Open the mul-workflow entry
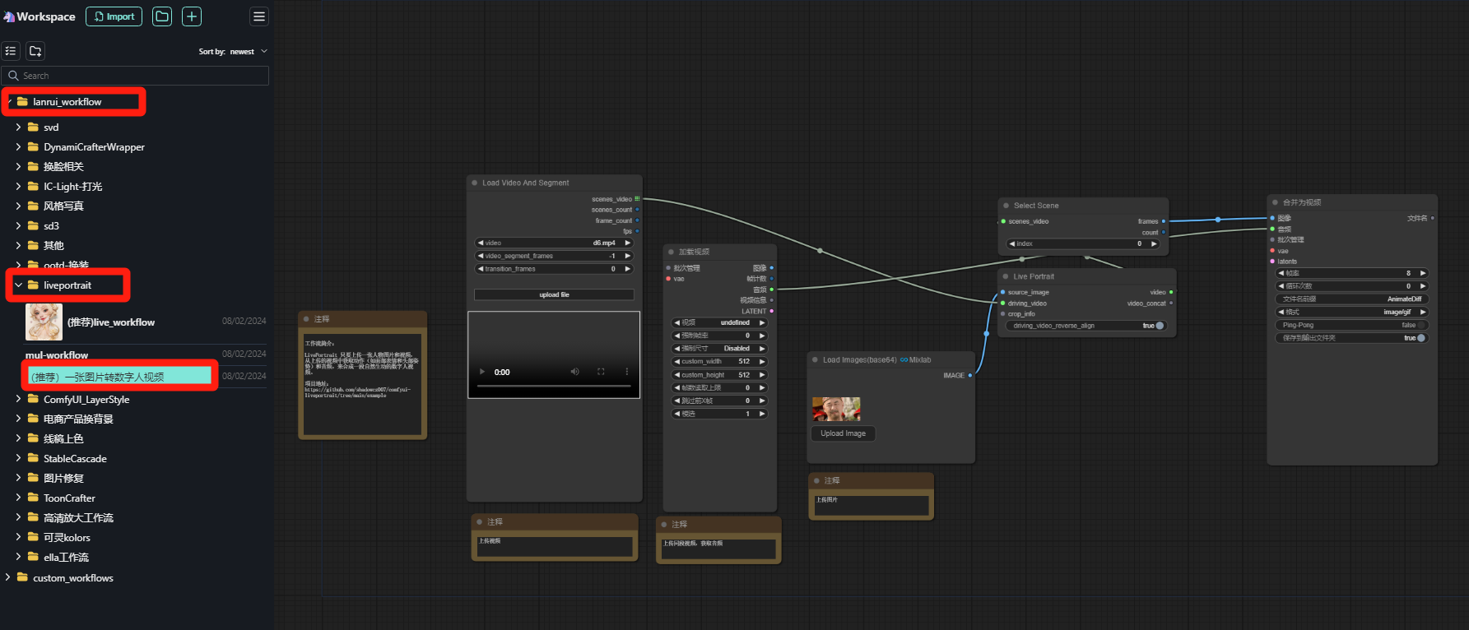 click(57, 355)
